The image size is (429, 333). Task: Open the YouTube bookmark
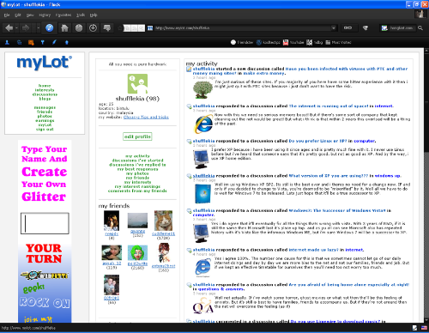tap(293, 42)
